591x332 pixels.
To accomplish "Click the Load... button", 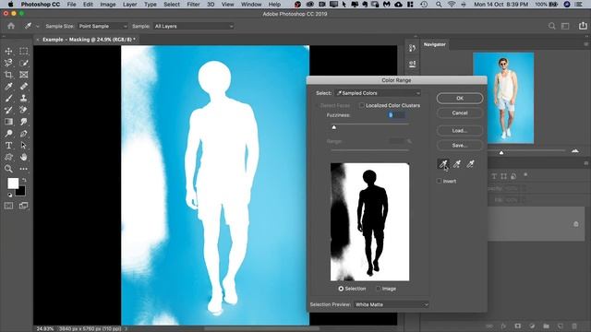I will pos(460,131).
